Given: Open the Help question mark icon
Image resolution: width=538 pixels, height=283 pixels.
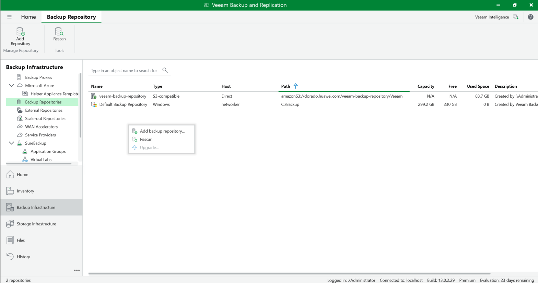Looking at the screenshot, I should [530, 17].
